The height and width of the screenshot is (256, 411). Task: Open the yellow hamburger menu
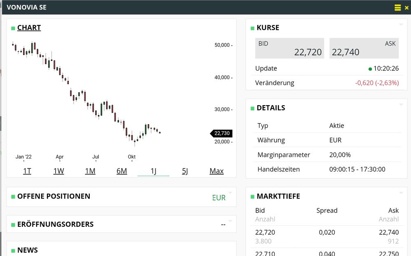point(397,7)
